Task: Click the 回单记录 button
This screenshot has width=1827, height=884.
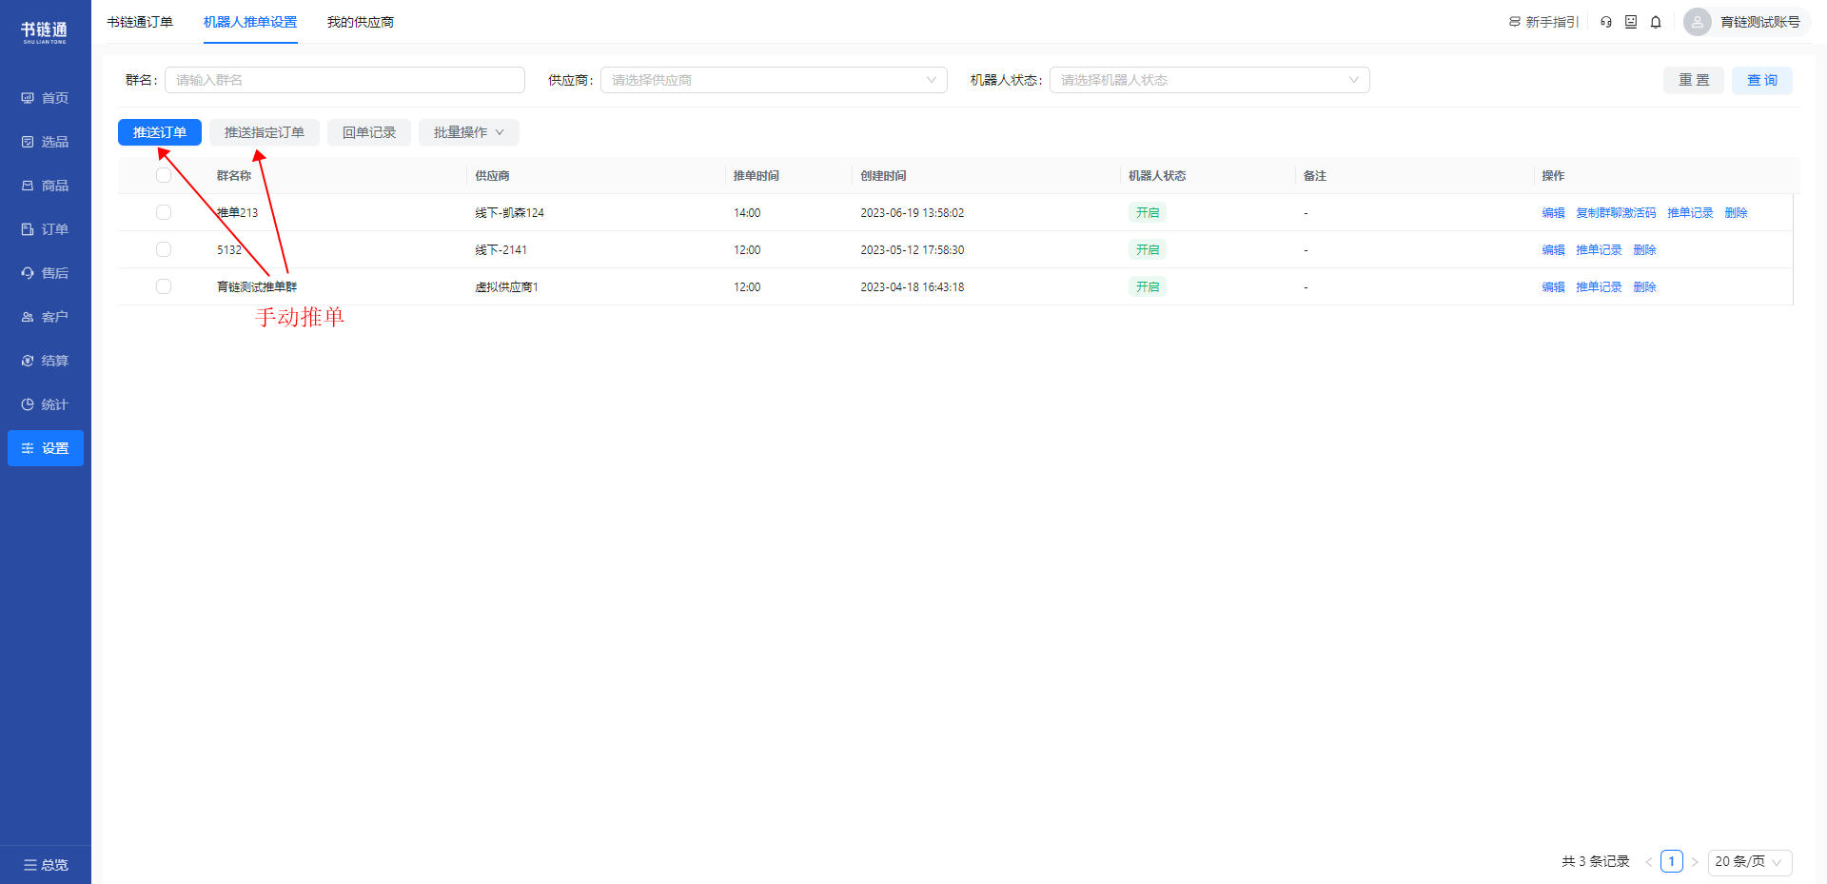Action: tap(369, 132)
